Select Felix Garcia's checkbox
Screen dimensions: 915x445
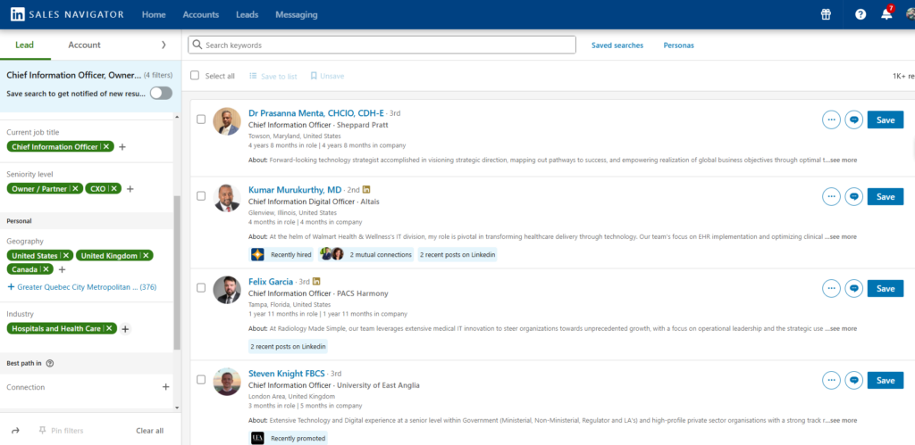(201, 288)
